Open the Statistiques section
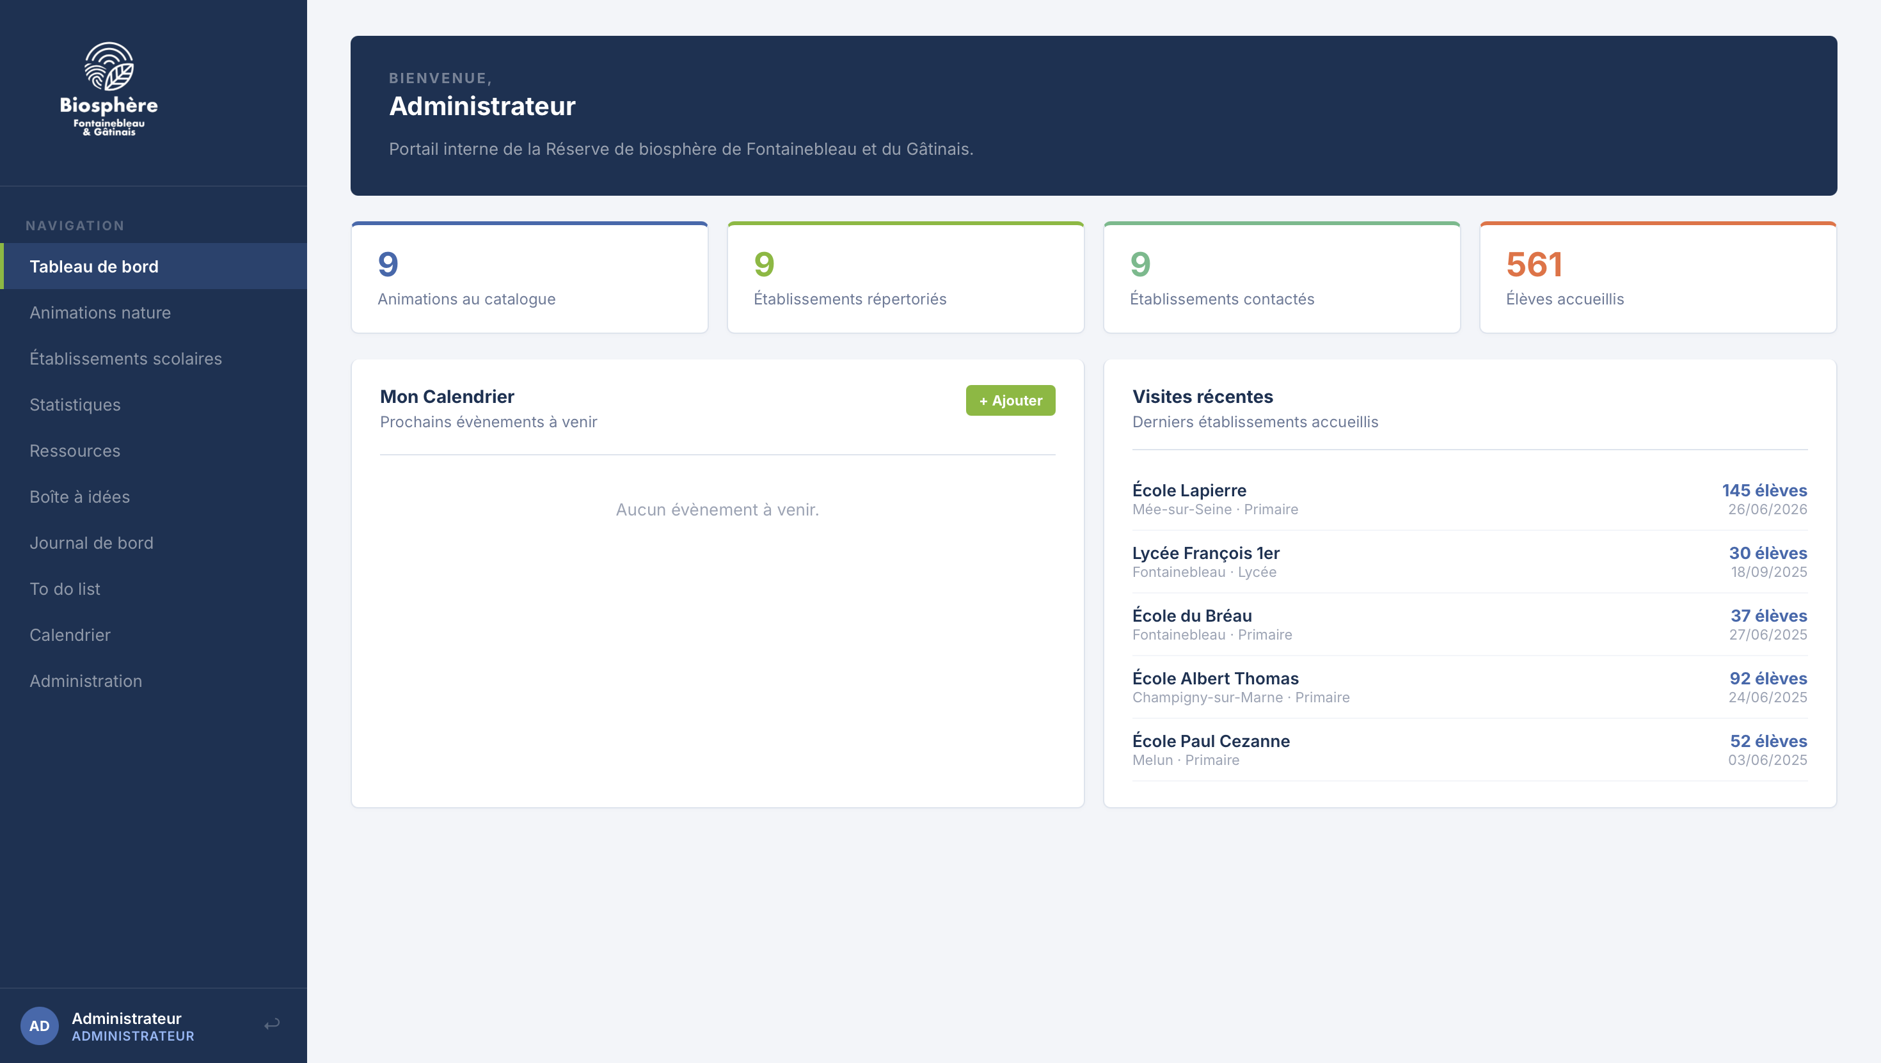This screenshot has width=1881, height=1063. coord(75,404)
